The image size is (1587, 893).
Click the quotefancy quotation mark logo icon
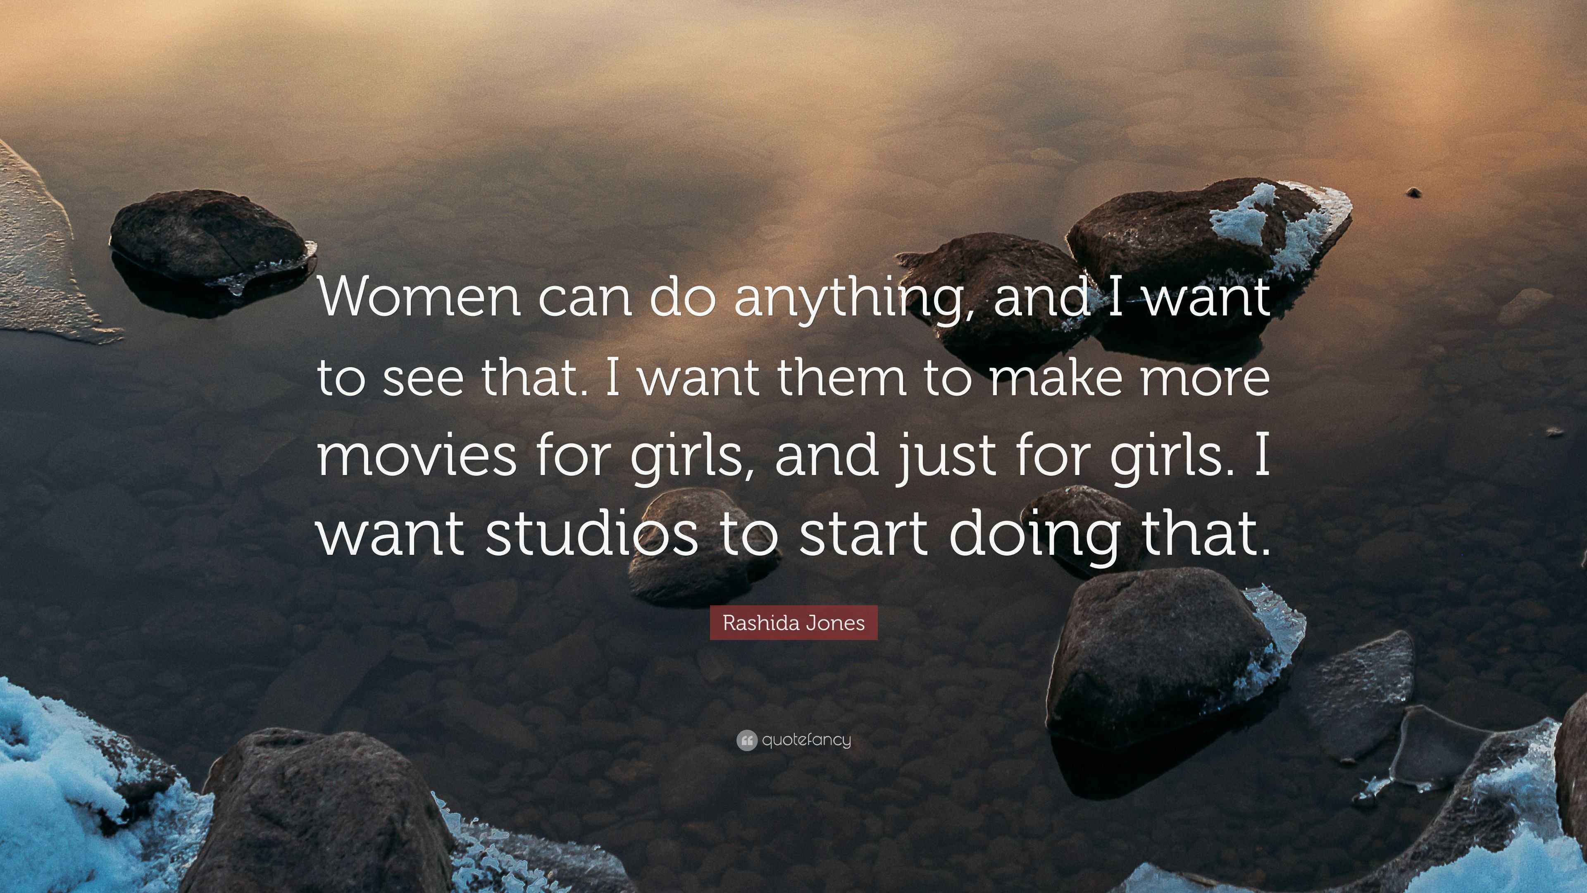(746, 740)
